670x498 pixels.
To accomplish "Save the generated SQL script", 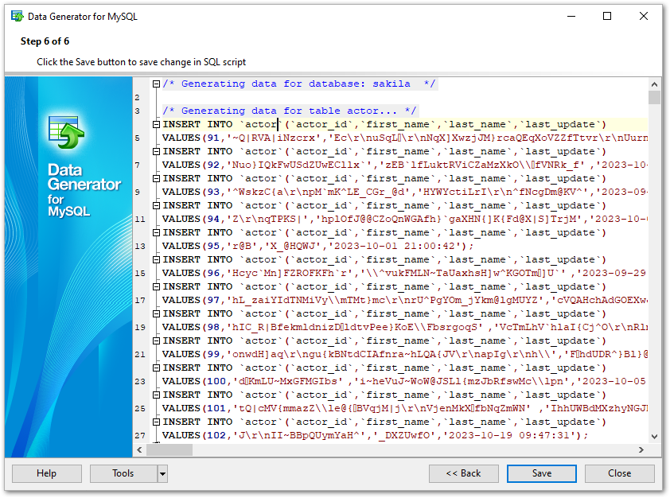I will (x=541, y=473).
